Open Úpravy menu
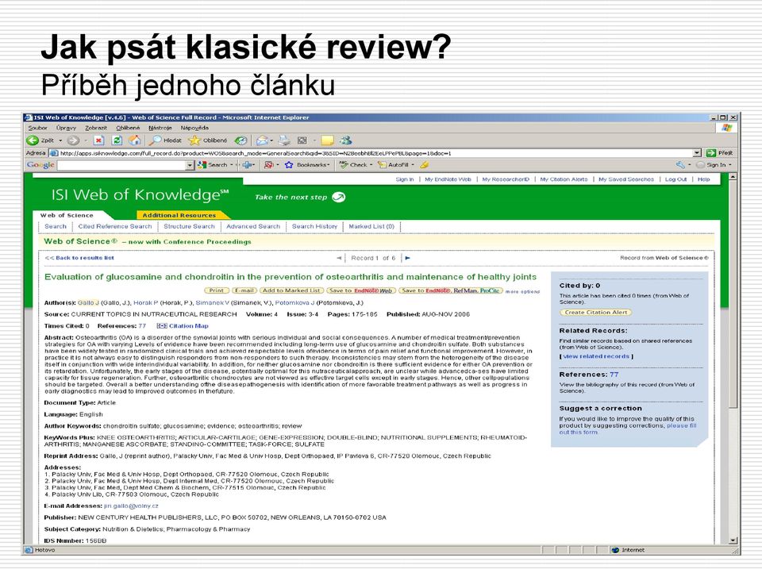Image resolution: width=762 pixels, height=569 pixels. click(x=66, y=128)
